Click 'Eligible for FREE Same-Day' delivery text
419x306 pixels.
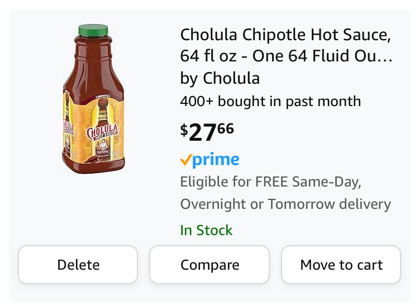click(271, 182)
